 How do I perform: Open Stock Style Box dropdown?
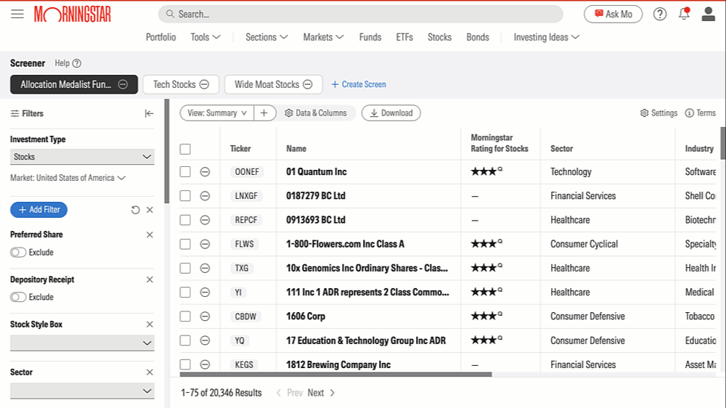point(82,343)
